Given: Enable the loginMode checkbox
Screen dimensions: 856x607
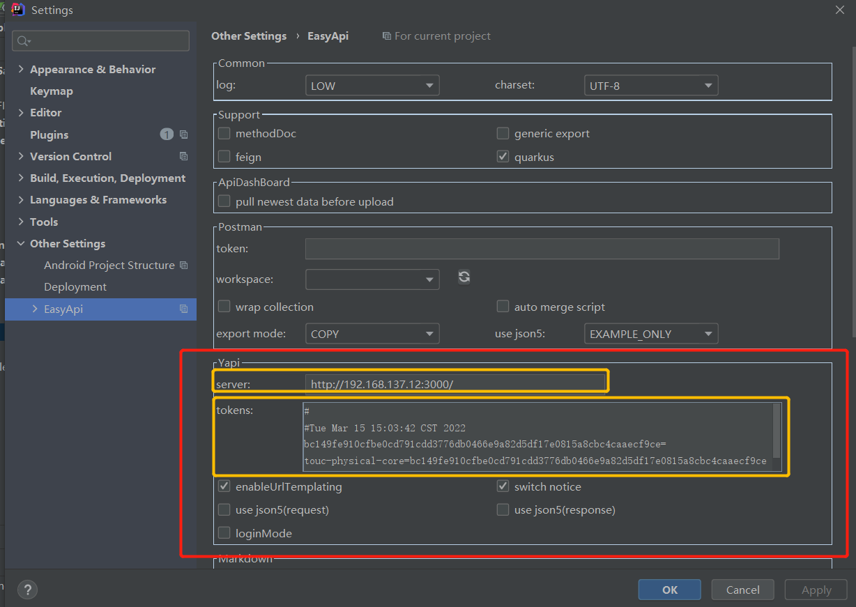Looking at the screenshot, I should coord(224,533).
